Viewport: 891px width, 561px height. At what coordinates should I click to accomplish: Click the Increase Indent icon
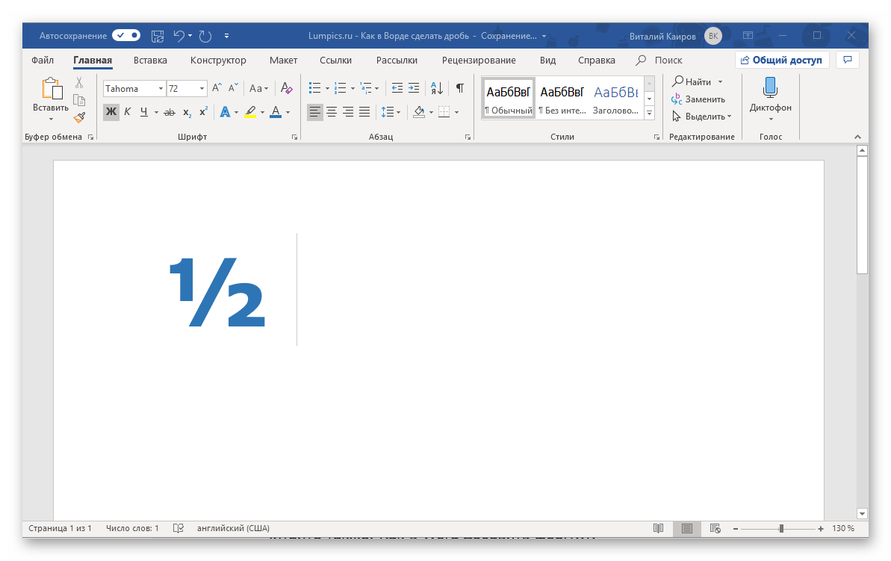[x=414, y=88]
